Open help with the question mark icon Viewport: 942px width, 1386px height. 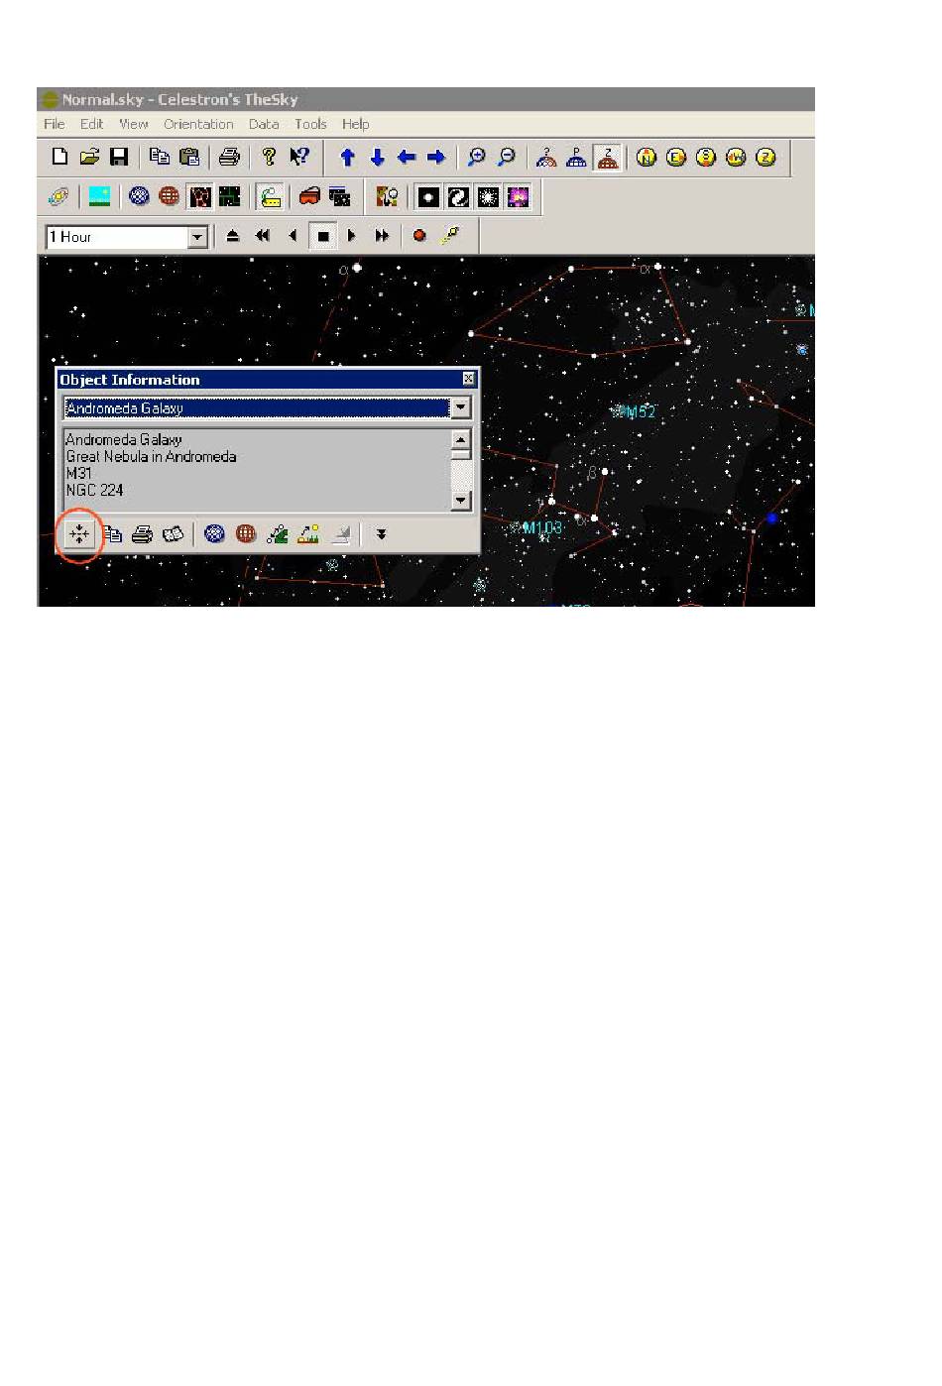pos(269,157)
